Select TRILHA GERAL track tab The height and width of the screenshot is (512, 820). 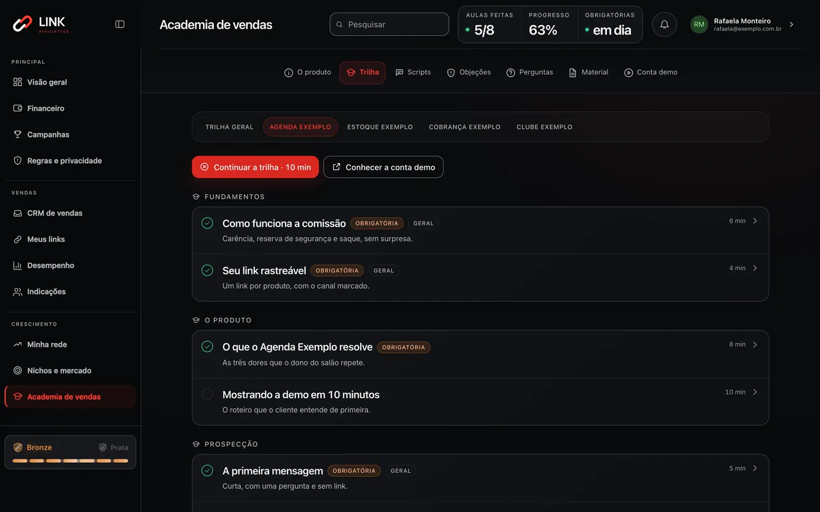point(229,127)
